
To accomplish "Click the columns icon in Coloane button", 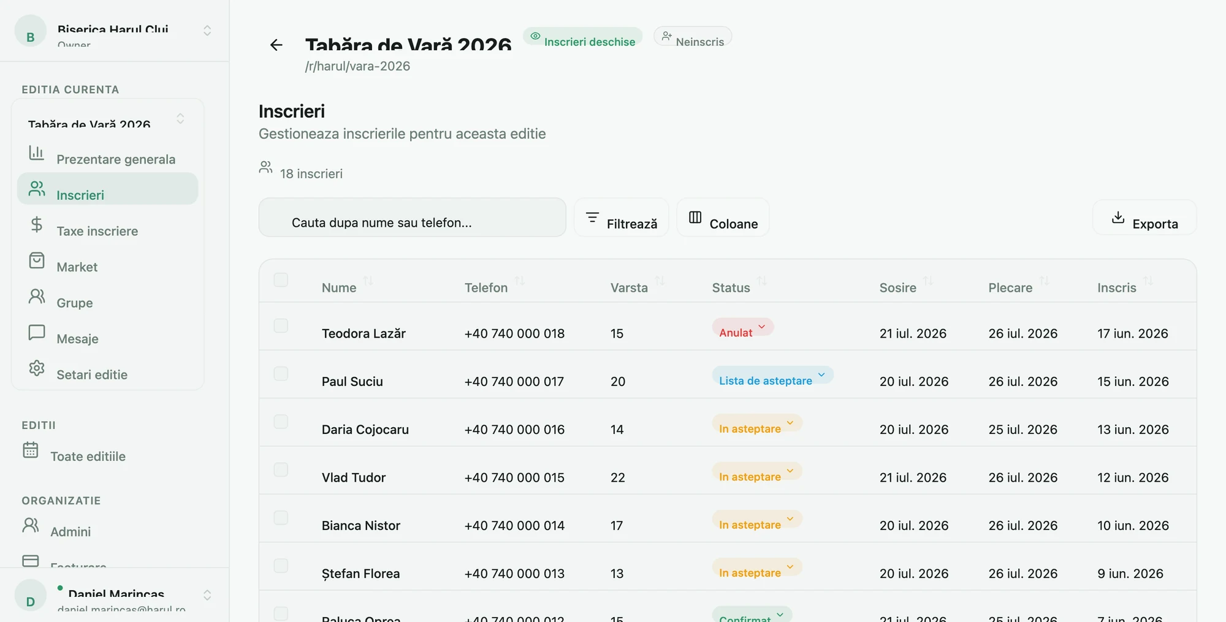I will (695, 218).
